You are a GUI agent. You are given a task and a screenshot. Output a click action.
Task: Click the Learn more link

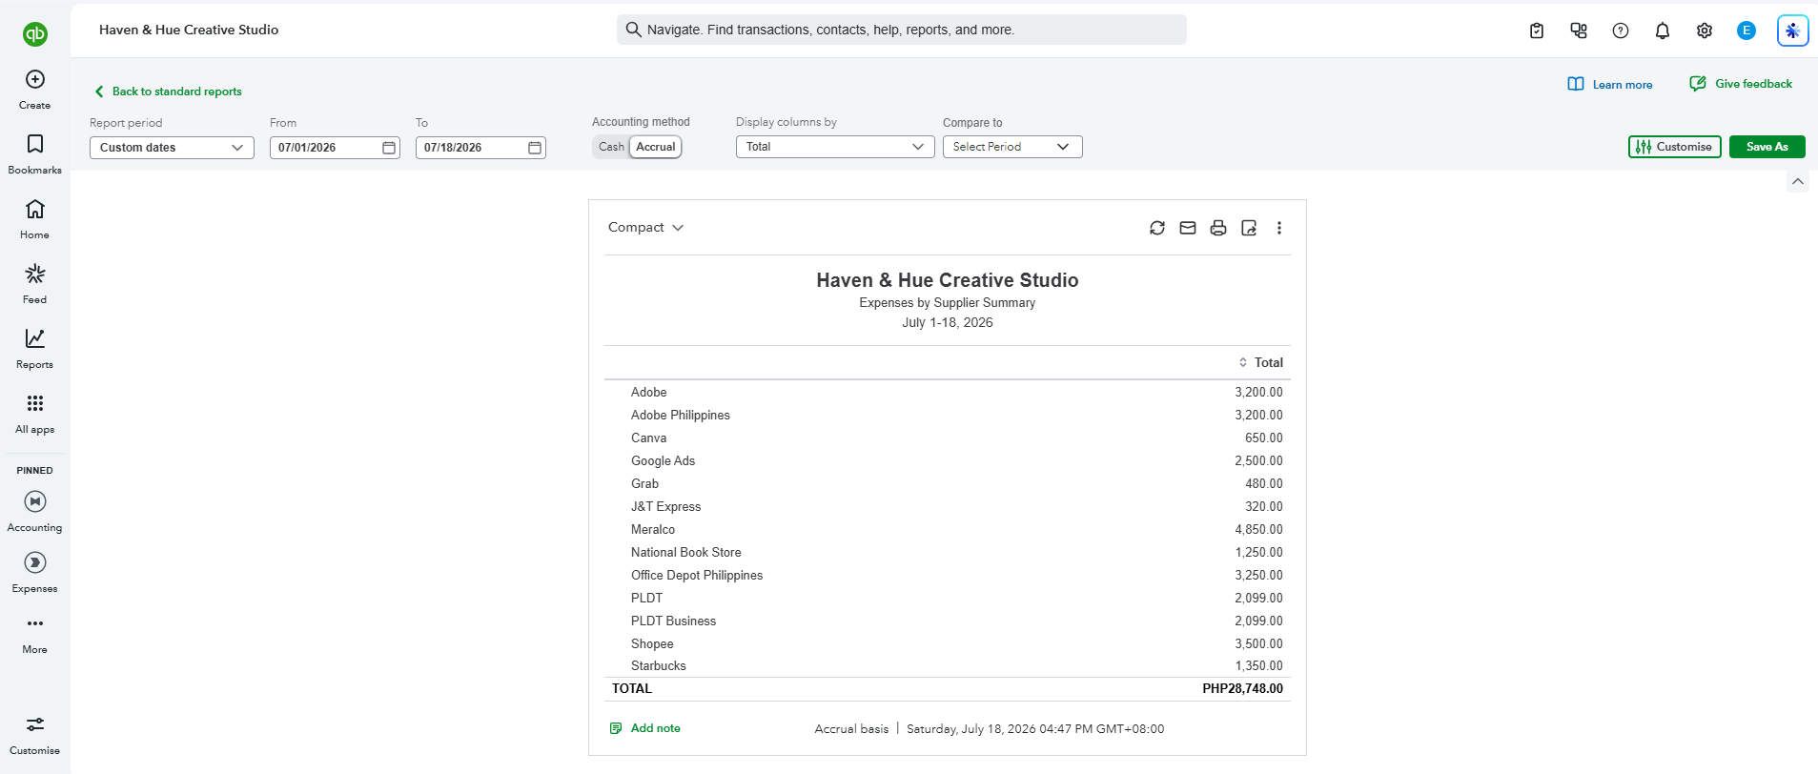(1610, 85)
